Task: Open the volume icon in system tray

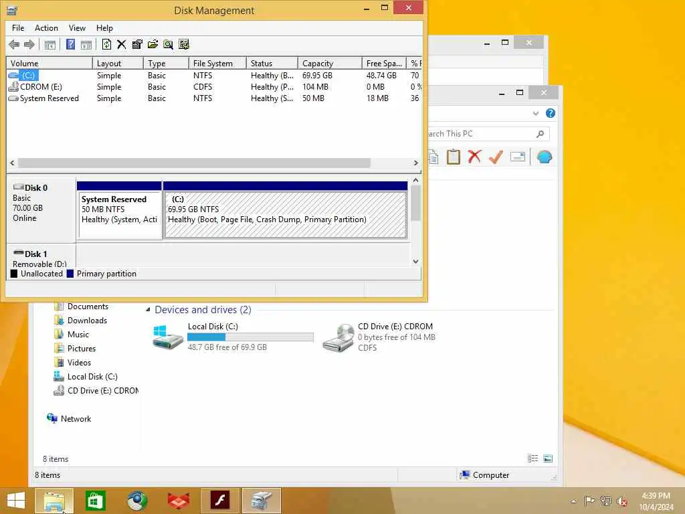Action: [x=622, y=501]
